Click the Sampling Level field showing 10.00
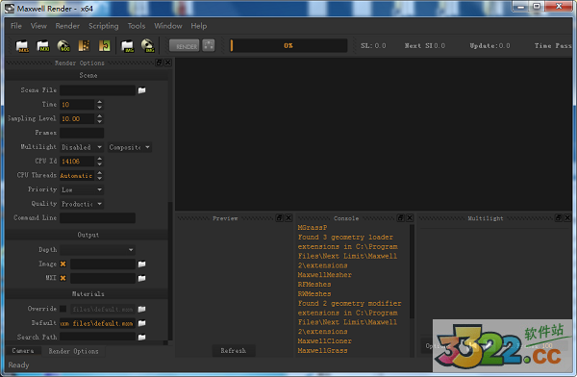Screen dimensions: 577x377 (78, 119)
